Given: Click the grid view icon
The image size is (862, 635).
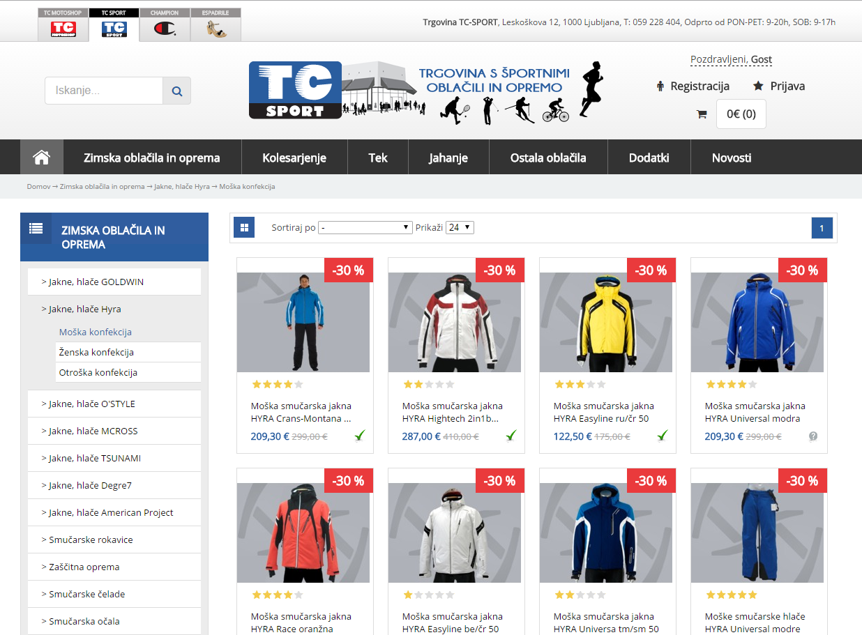Looking at the screenshot, I should (244, 227).
